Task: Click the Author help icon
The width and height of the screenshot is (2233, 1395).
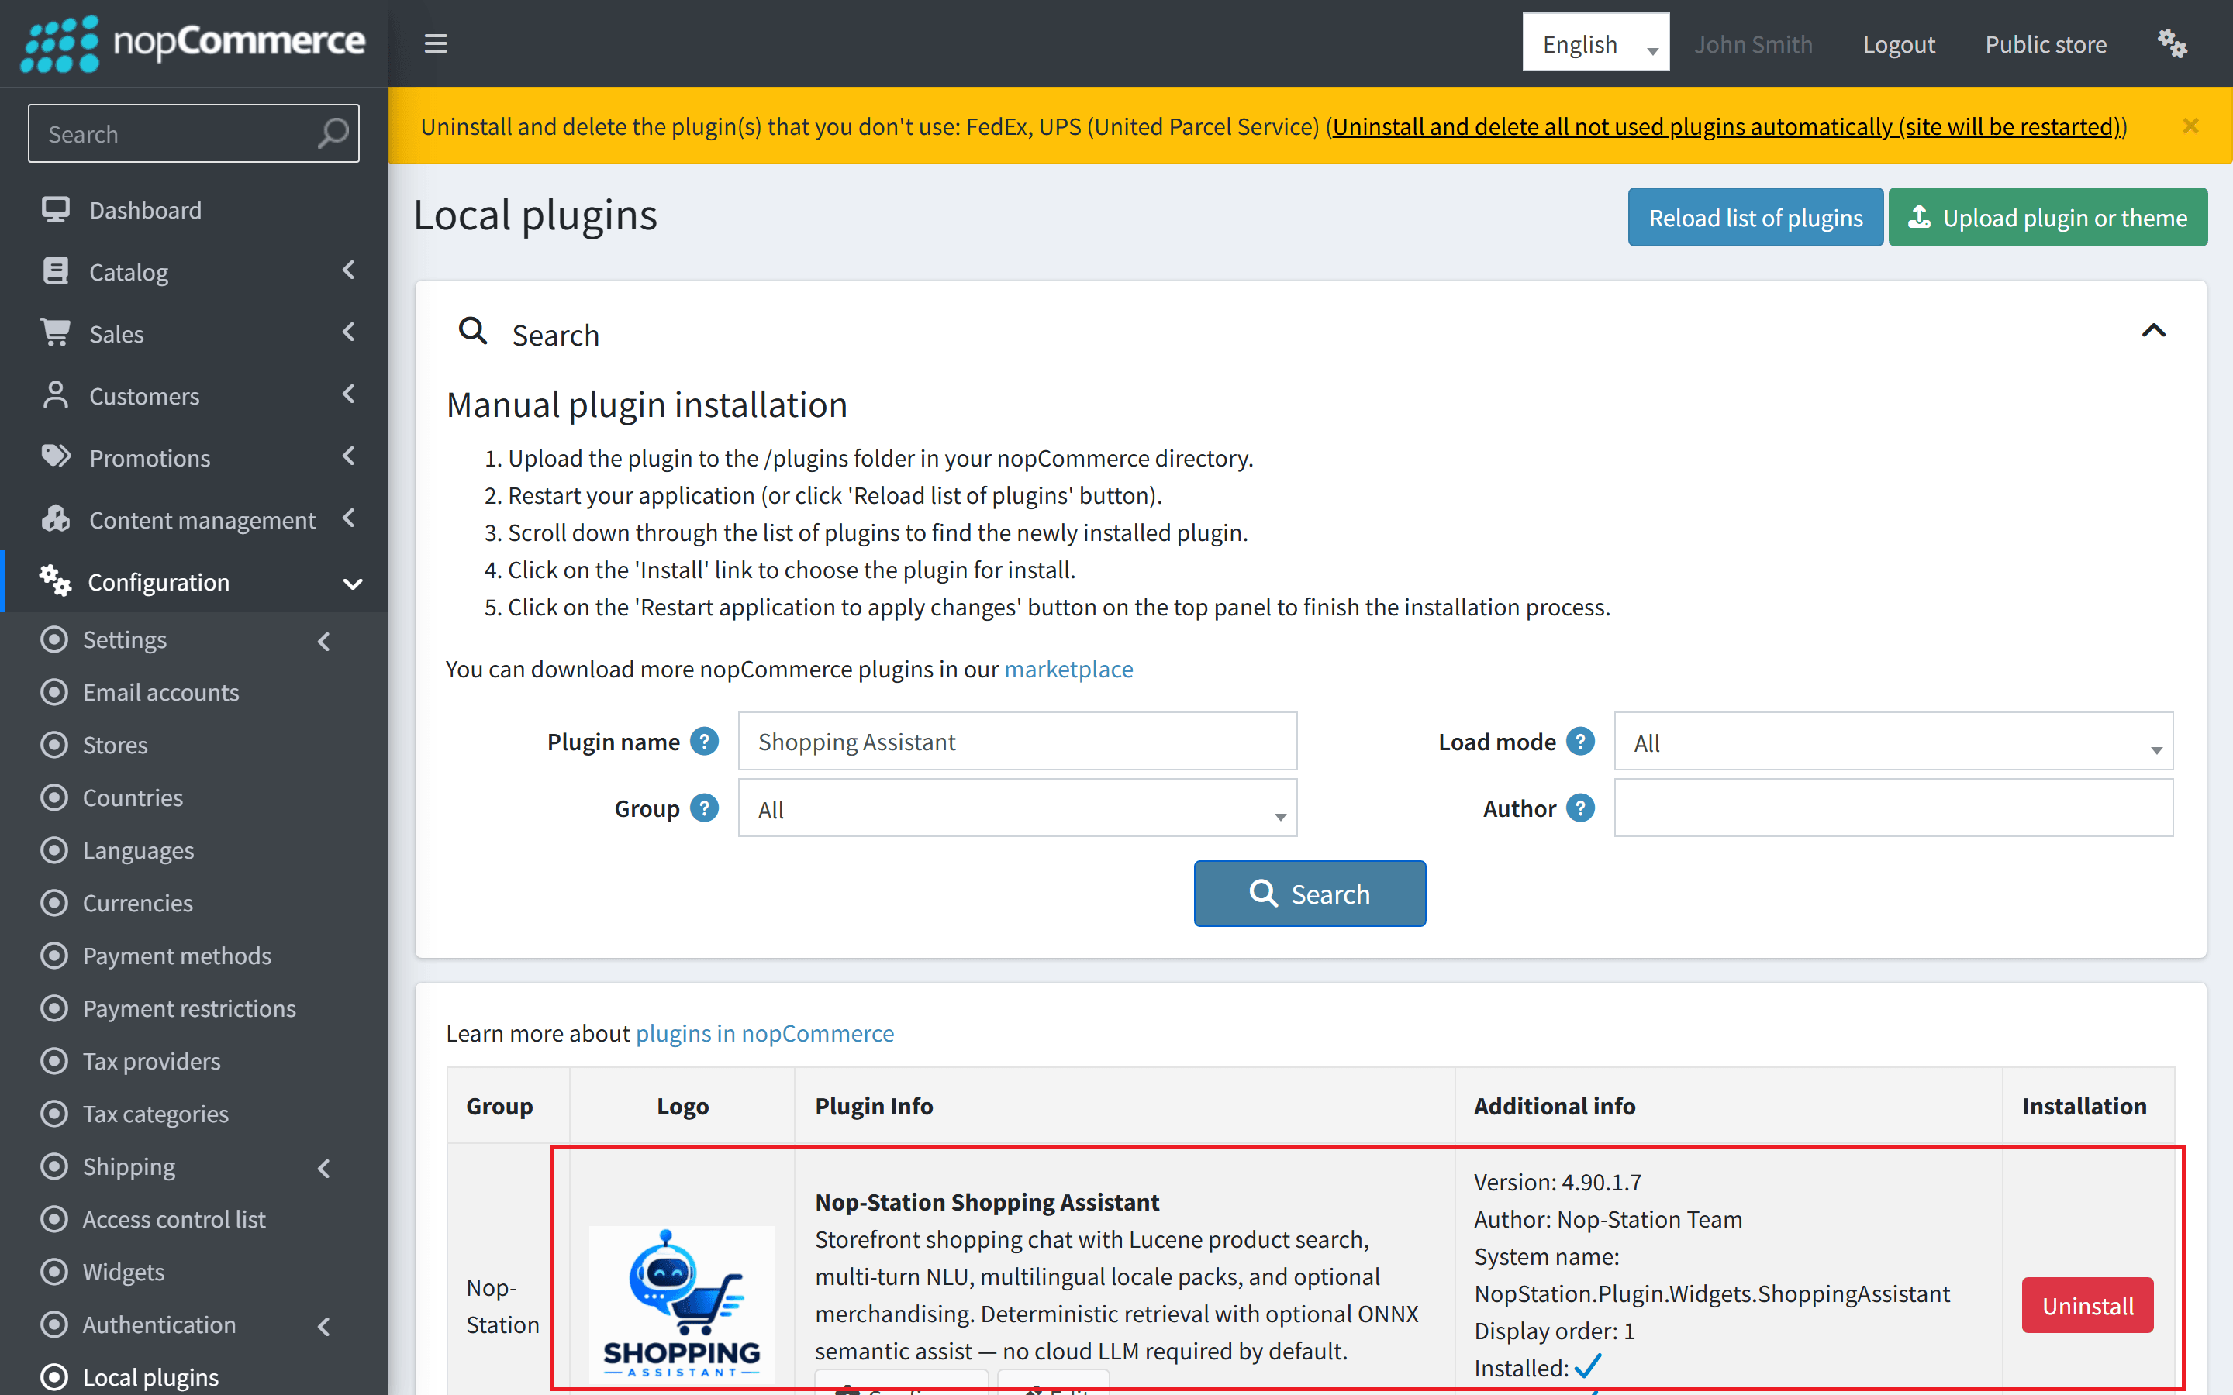Action: [1581, 808]
